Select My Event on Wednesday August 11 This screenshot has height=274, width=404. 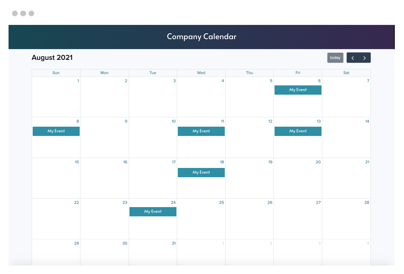click(x=201, y=131)
